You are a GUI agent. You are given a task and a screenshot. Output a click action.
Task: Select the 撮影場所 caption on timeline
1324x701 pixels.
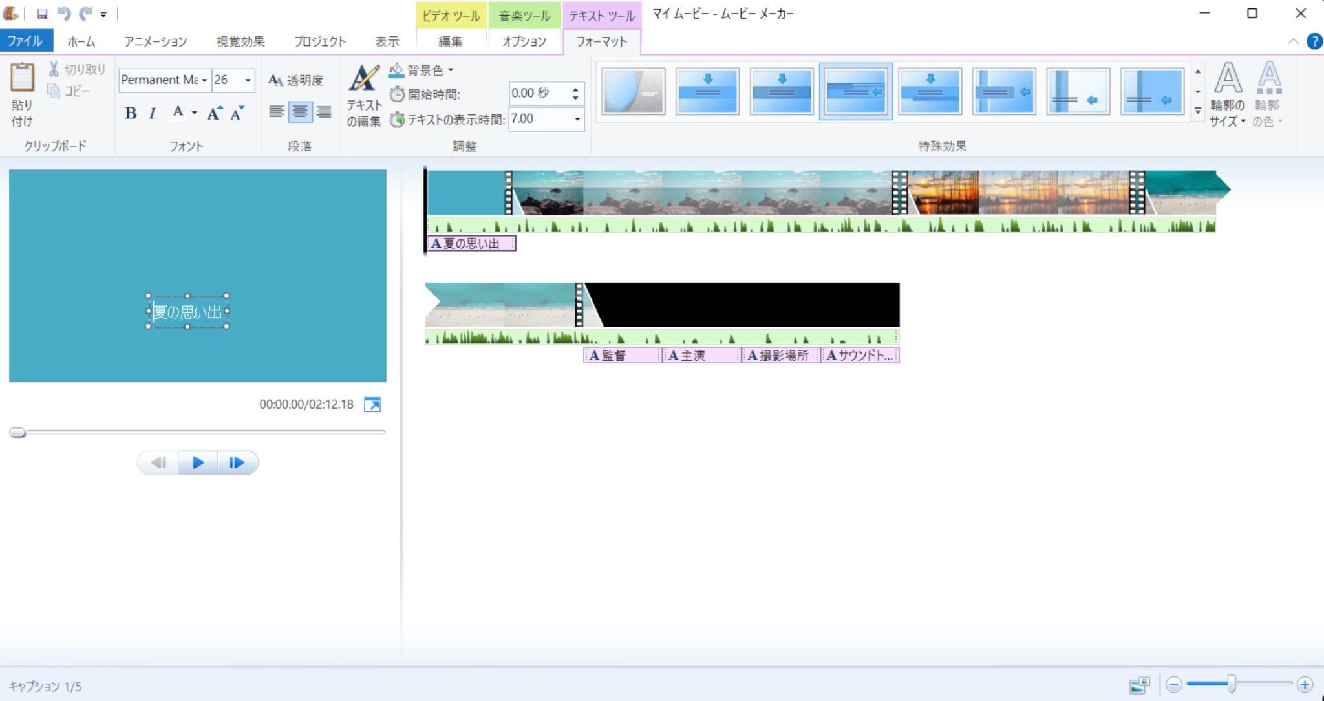[780, 355]
